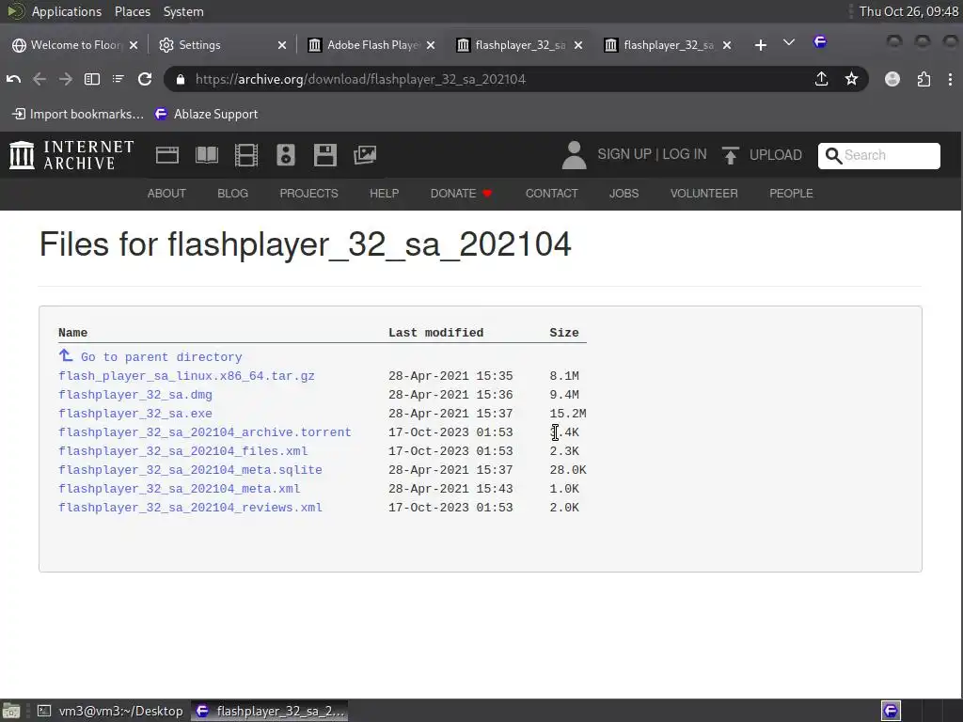Open the Places menu

(132, 11)
